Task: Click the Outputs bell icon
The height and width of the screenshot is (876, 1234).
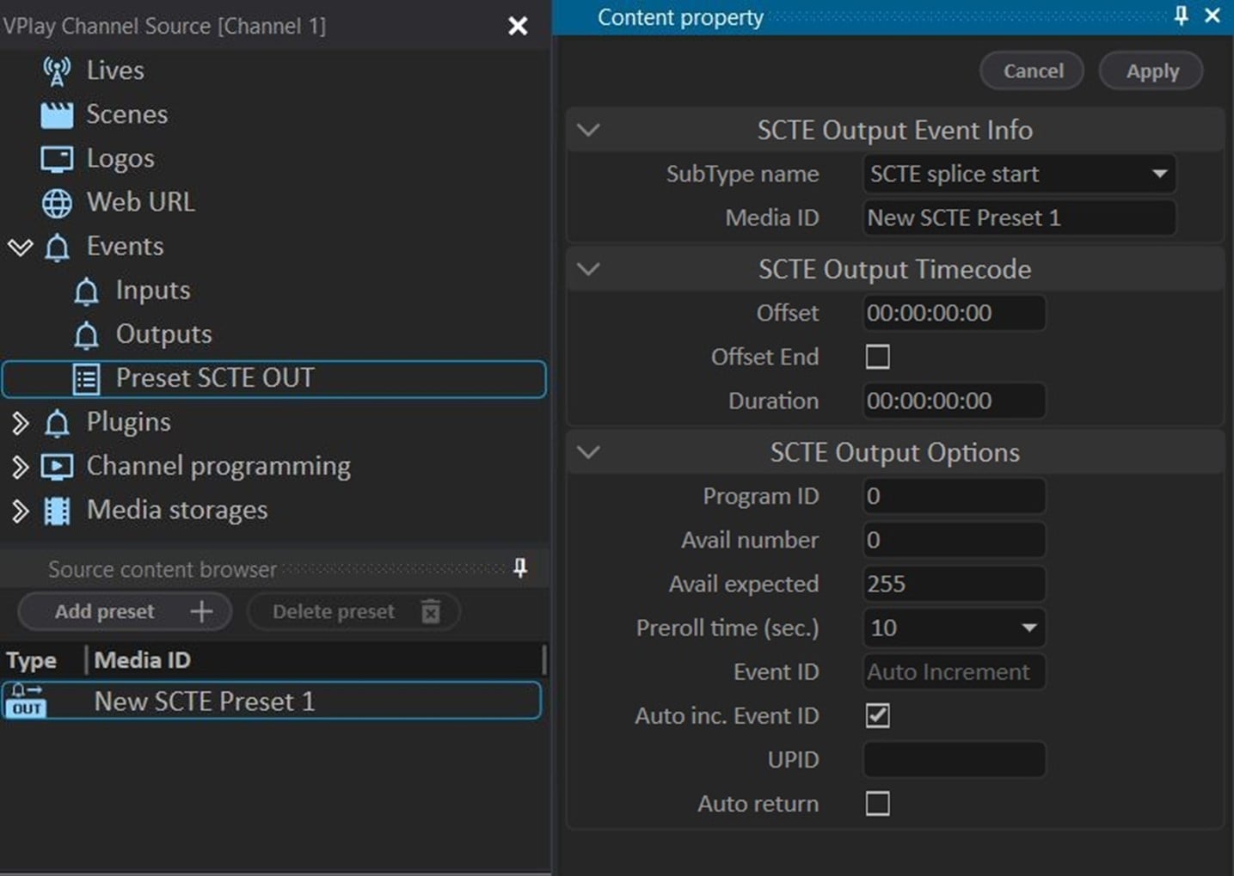Action: pyautogui.click(x=86, y=335)
